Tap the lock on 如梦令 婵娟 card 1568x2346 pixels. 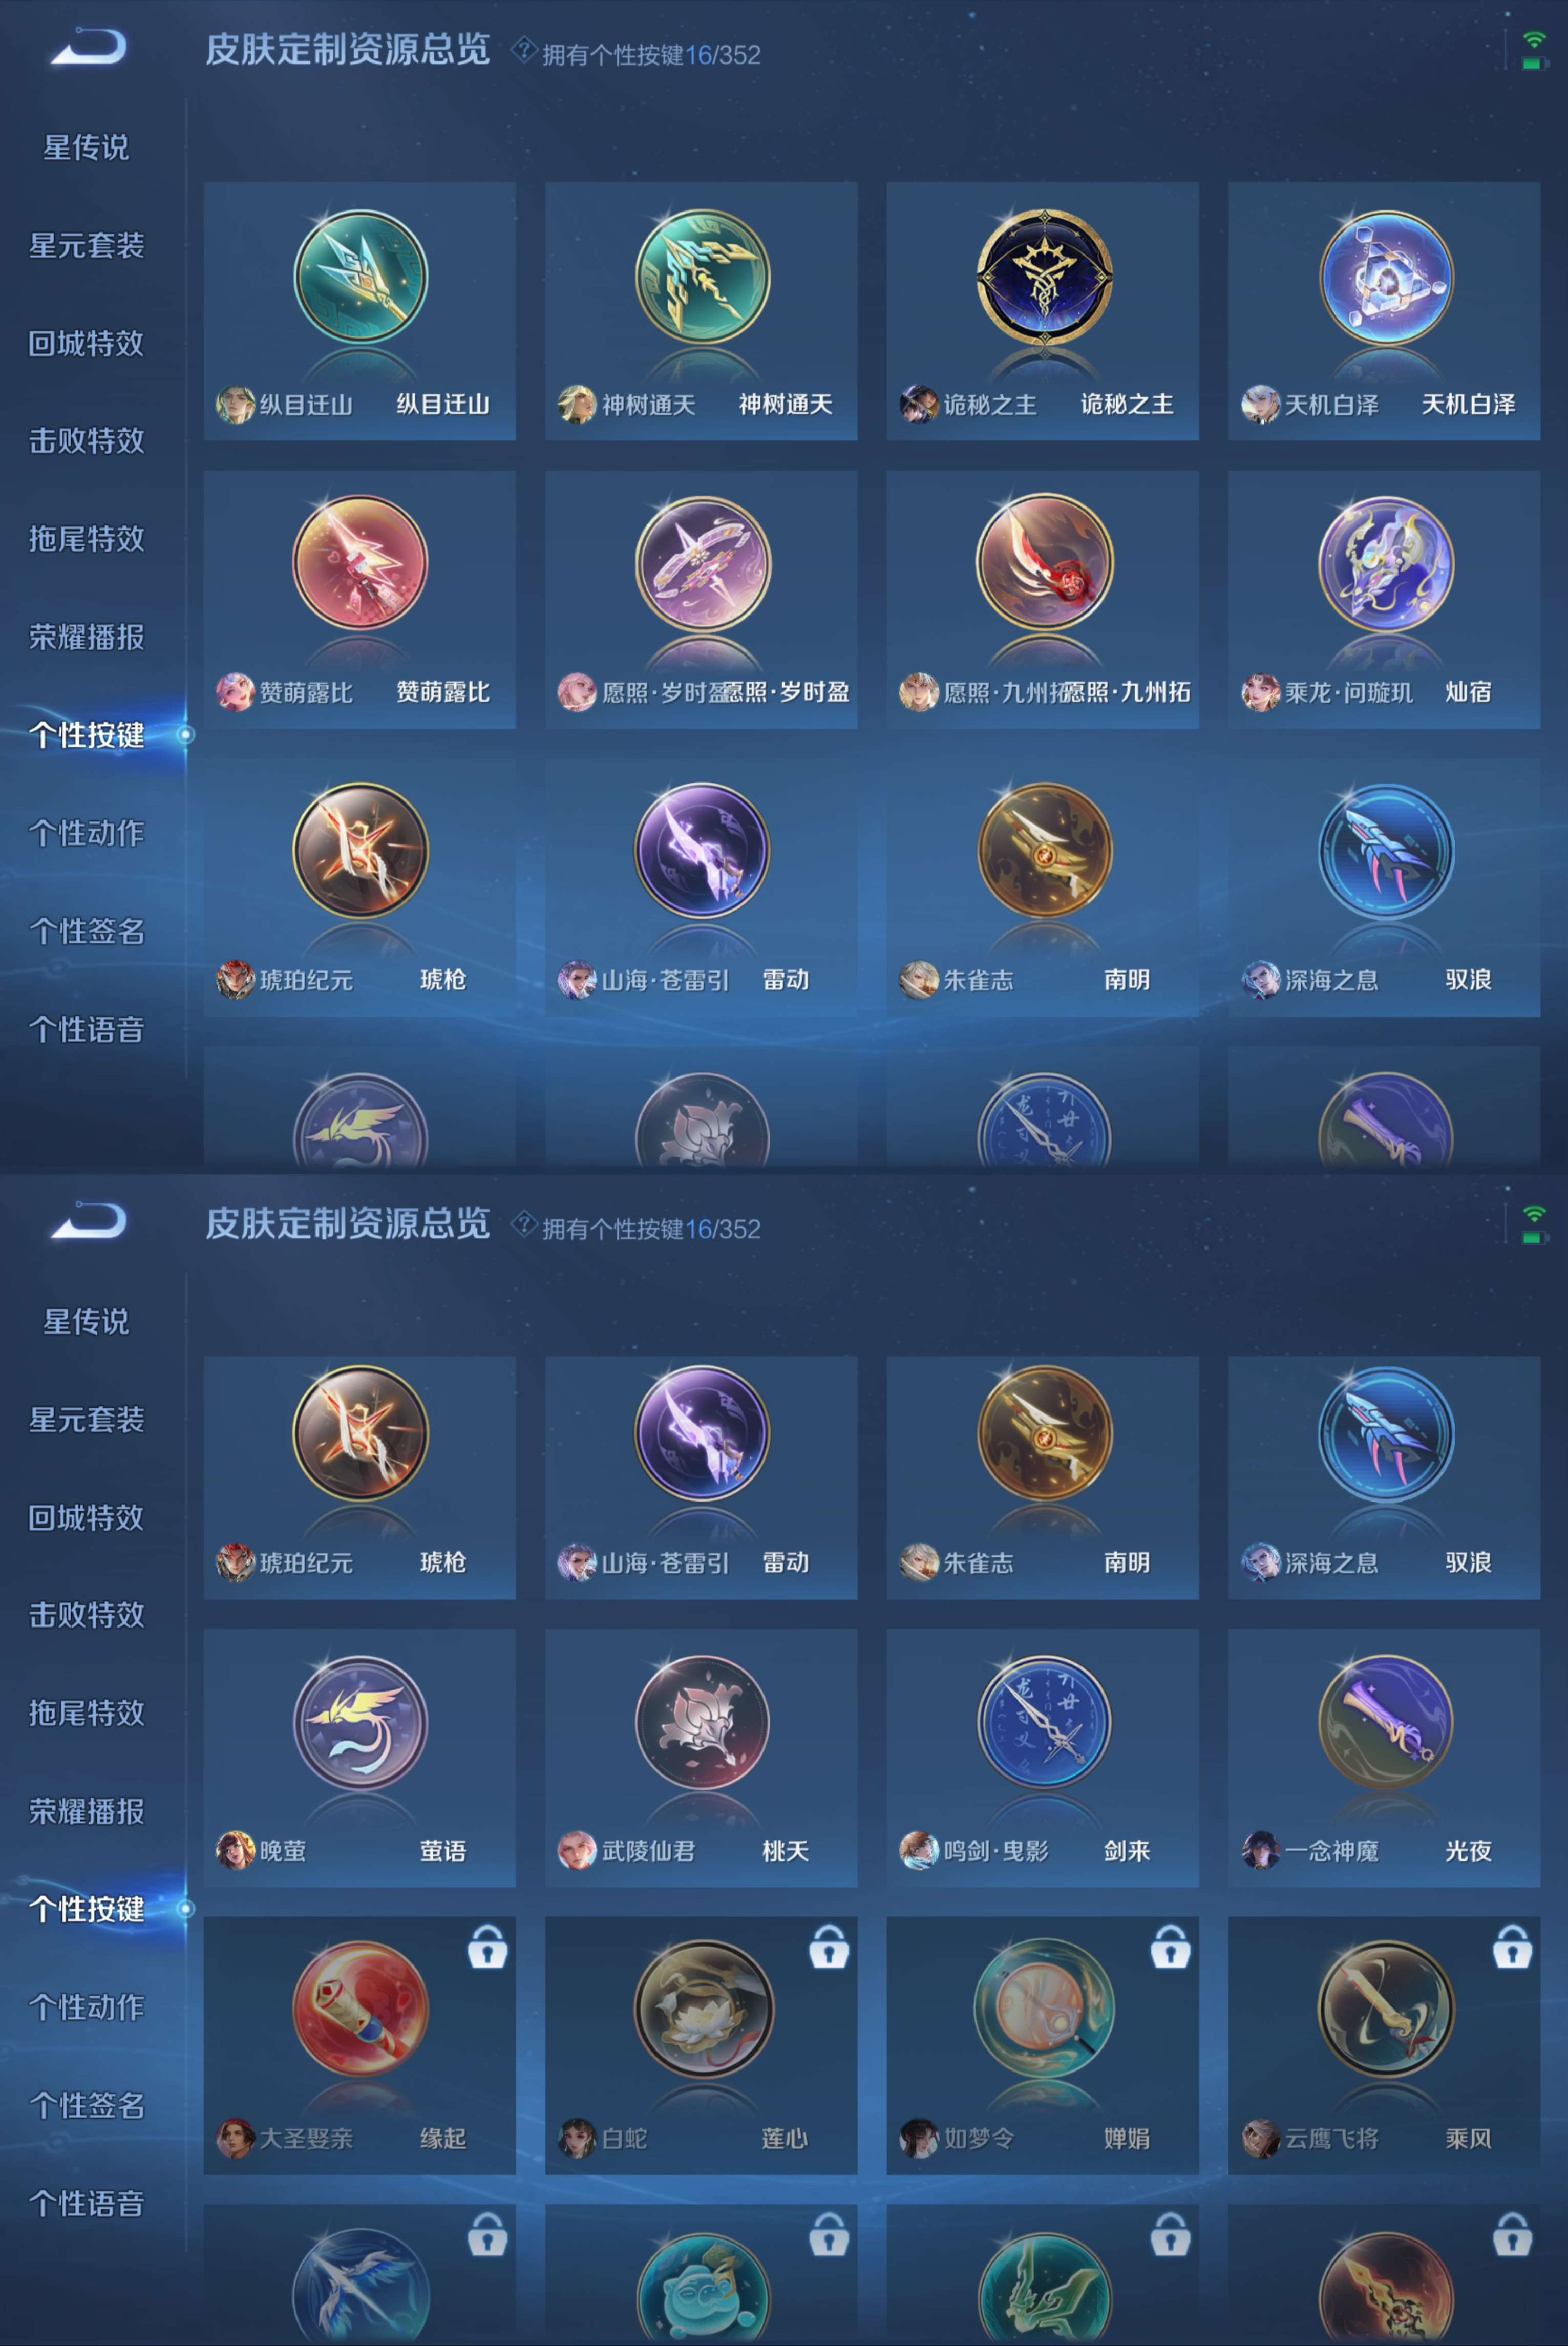point(1170,1946)
